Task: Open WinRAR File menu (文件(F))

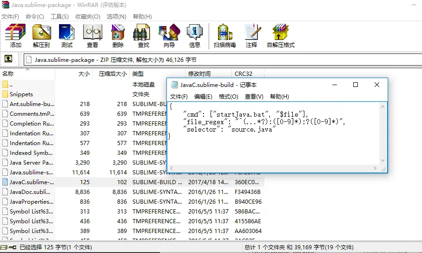Action: coord(10,16)
